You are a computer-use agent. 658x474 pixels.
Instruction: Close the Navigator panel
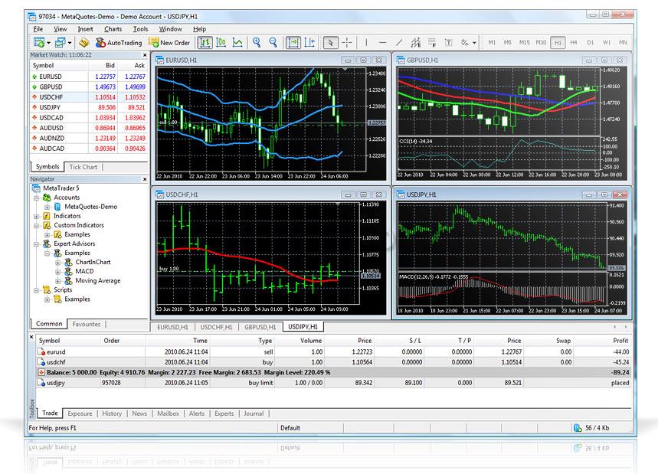point(145,178)
